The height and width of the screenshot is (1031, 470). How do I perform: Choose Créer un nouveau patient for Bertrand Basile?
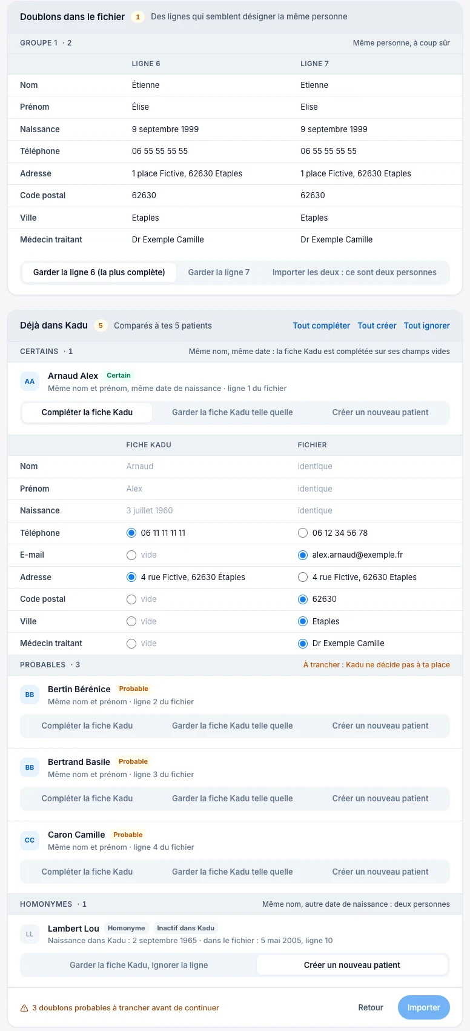(x=380, y=798)
